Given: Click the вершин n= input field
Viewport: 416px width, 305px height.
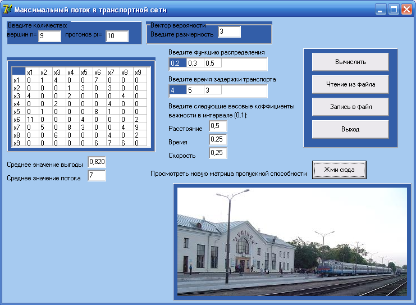Looking at the screenshot, I should 49,36.
